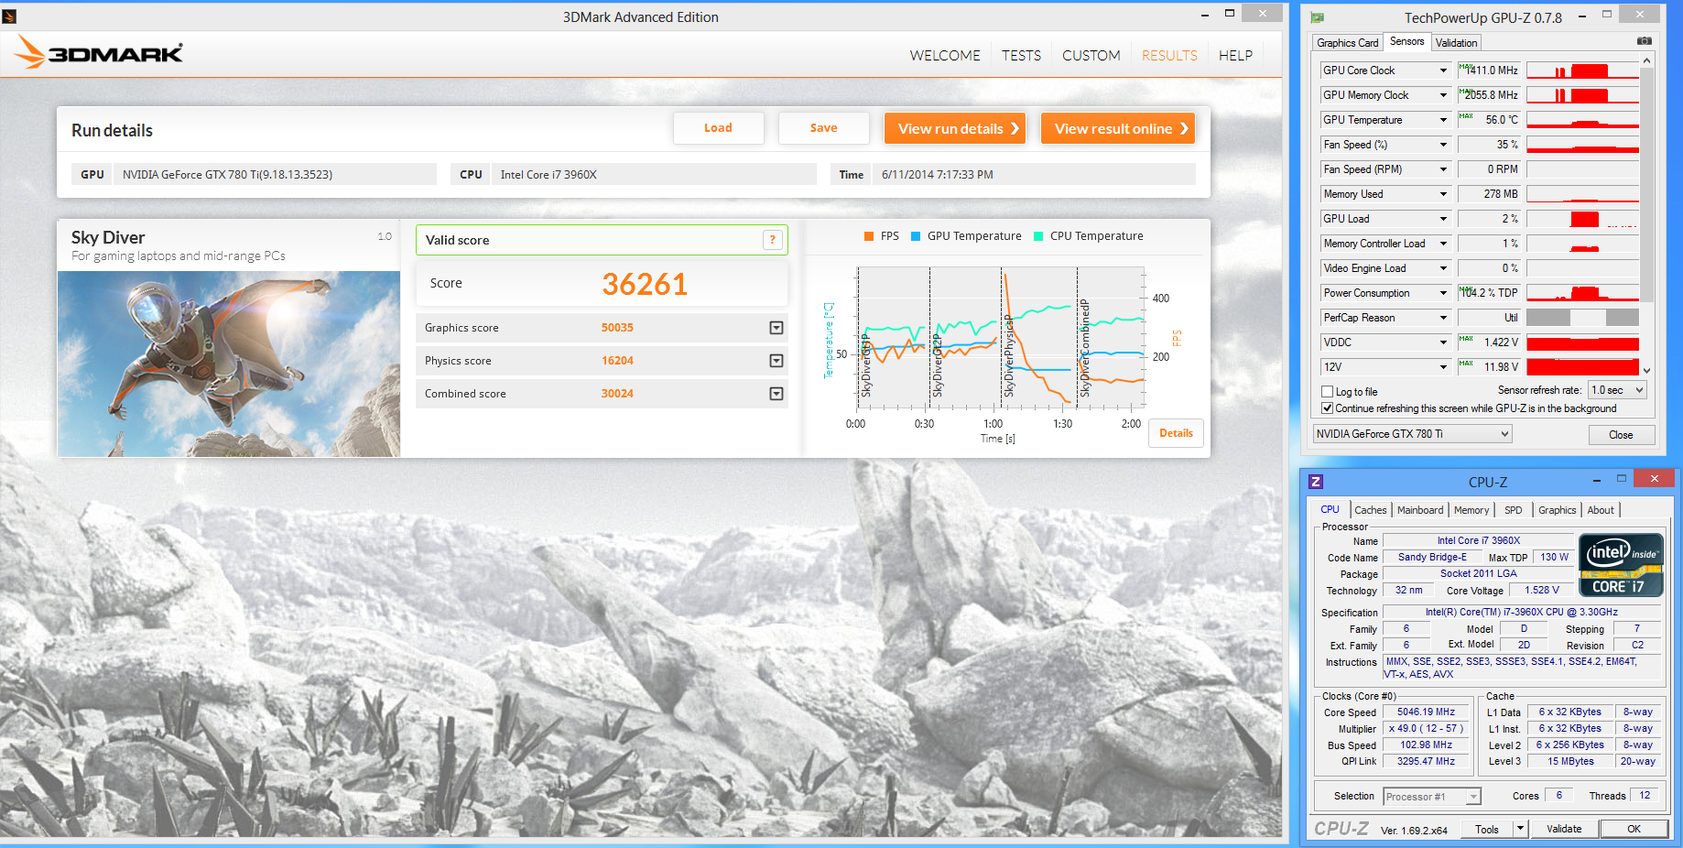The width and height of the screenshot is (1683, 848).
Task: Expand the Combined score details
Action: pos(776,394)
